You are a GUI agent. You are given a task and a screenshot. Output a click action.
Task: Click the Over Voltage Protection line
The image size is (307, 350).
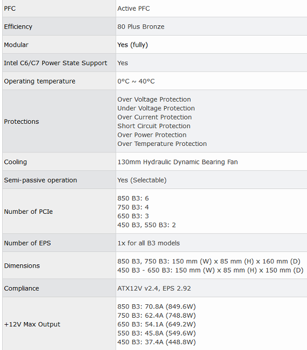click(154, 99)
